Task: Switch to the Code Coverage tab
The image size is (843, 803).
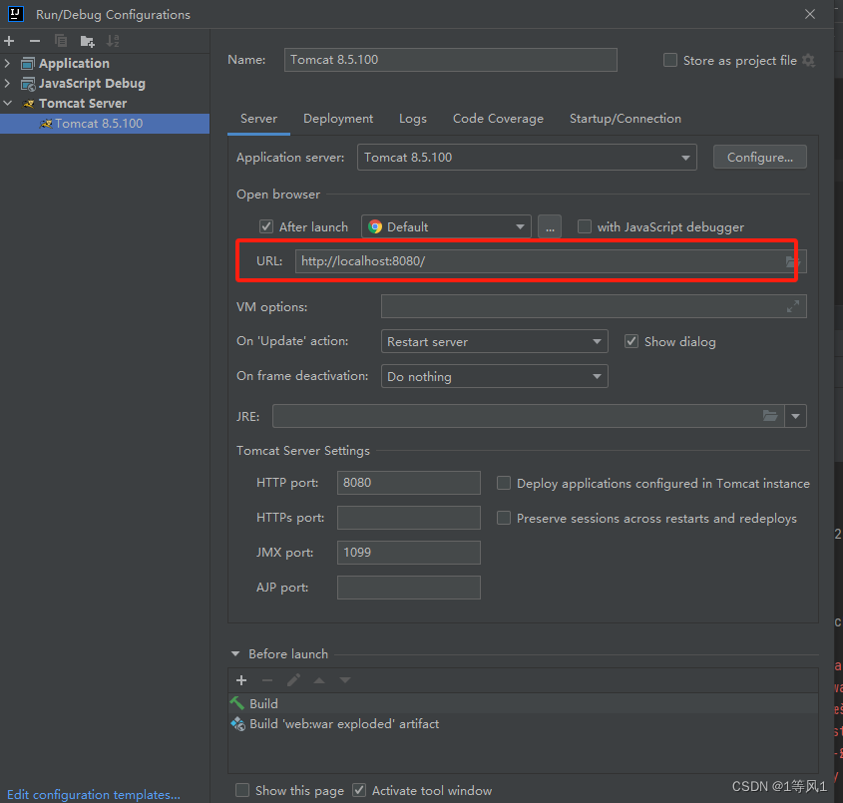Action: coord(498,119)
